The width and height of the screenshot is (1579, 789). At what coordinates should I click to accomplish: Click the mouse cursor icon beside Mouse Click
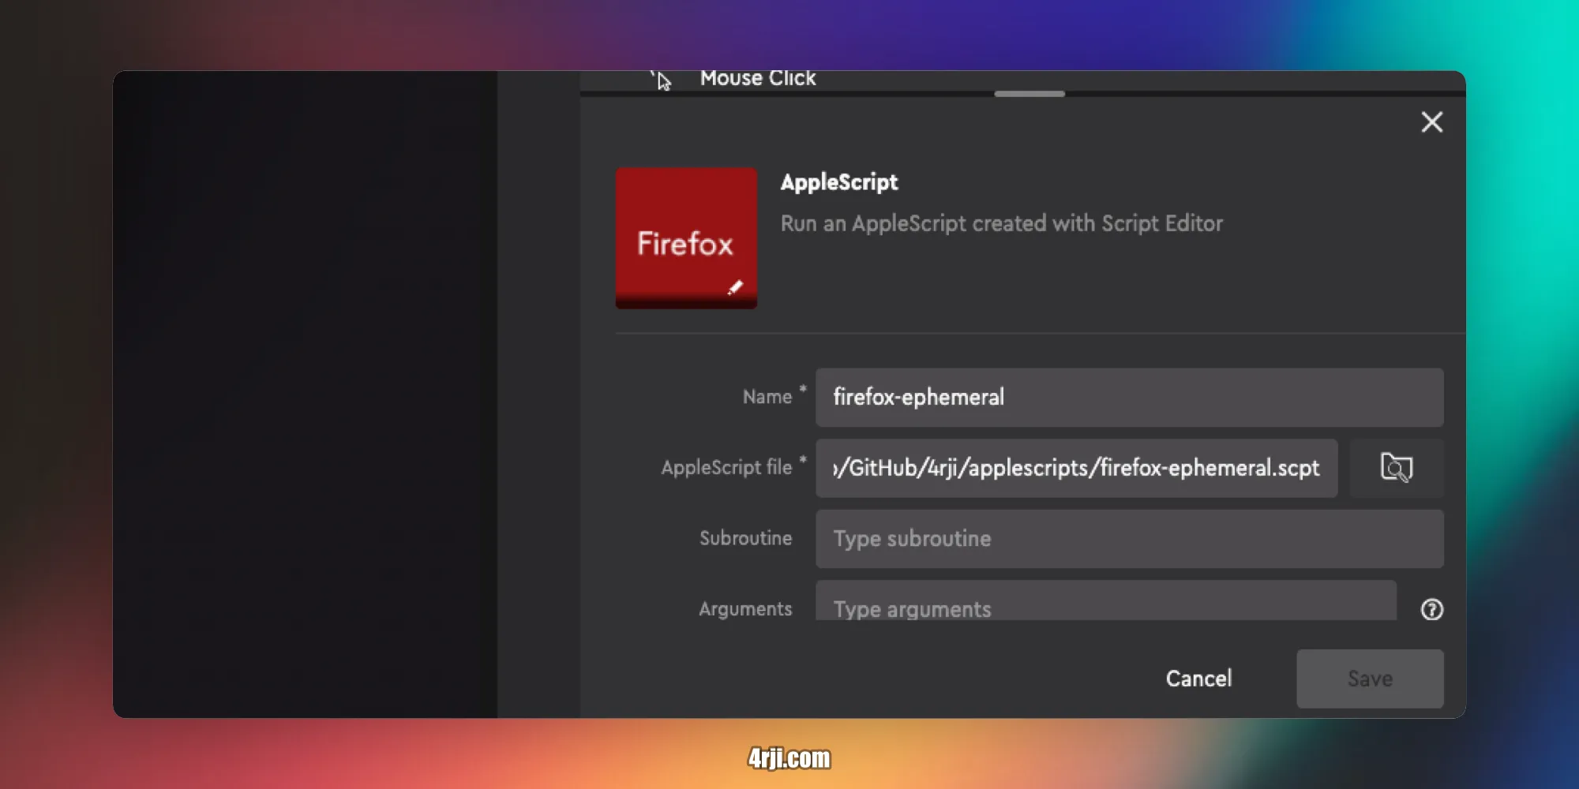pos(662,80)
